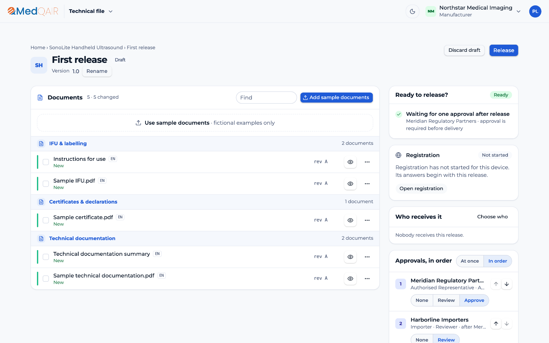Preview Sample certificate.pdf with eye icon
Image resolution: width=549 pixels, height=343 pixels.
pos(350,220)
